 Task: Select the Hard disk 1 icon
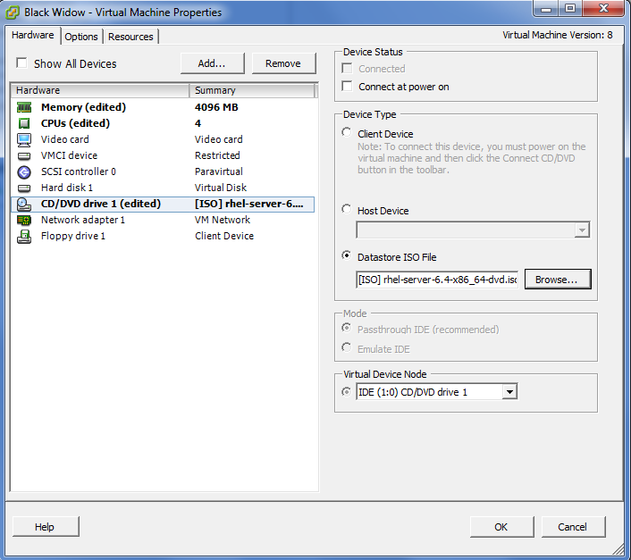pyautogui.click(x=24, y=188)
